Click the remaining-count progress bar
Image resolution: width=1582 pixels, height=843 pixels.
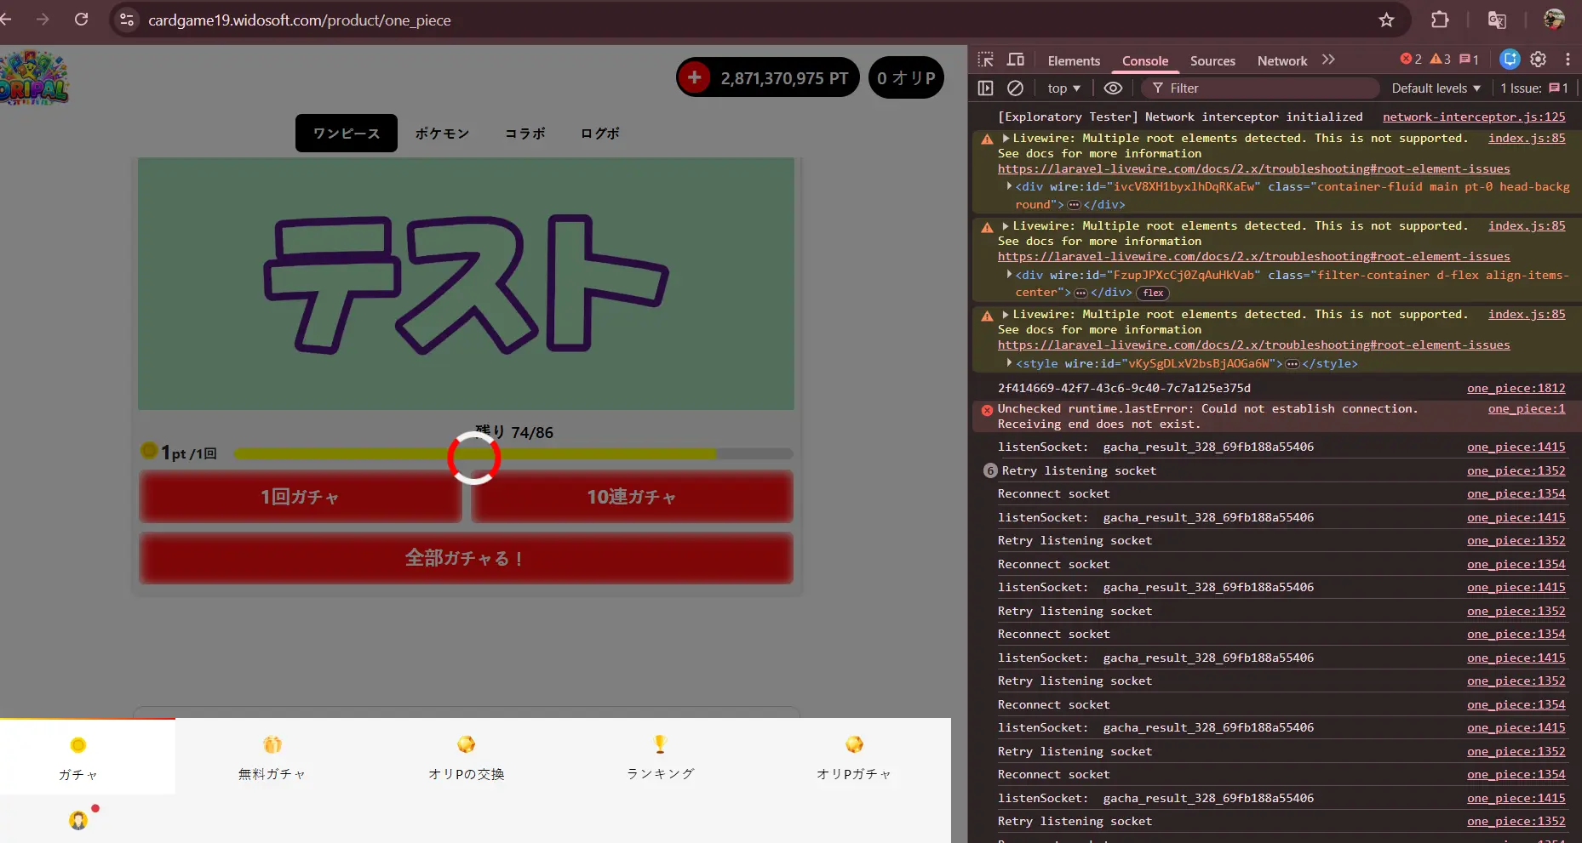point(513,454)
